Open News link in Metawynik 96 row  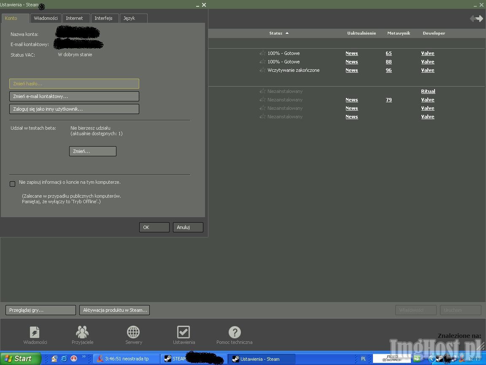[352, 70]
